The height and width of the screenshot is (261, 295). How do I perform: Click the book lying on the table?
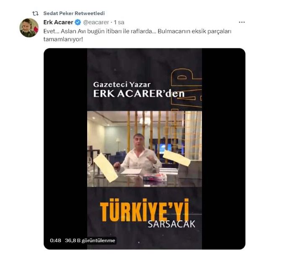pos(155,177)
